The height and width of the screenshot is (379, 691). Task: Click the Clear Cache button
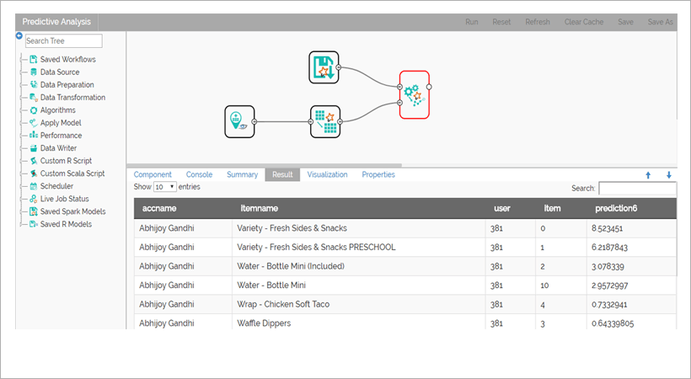(x=584, y=22)
